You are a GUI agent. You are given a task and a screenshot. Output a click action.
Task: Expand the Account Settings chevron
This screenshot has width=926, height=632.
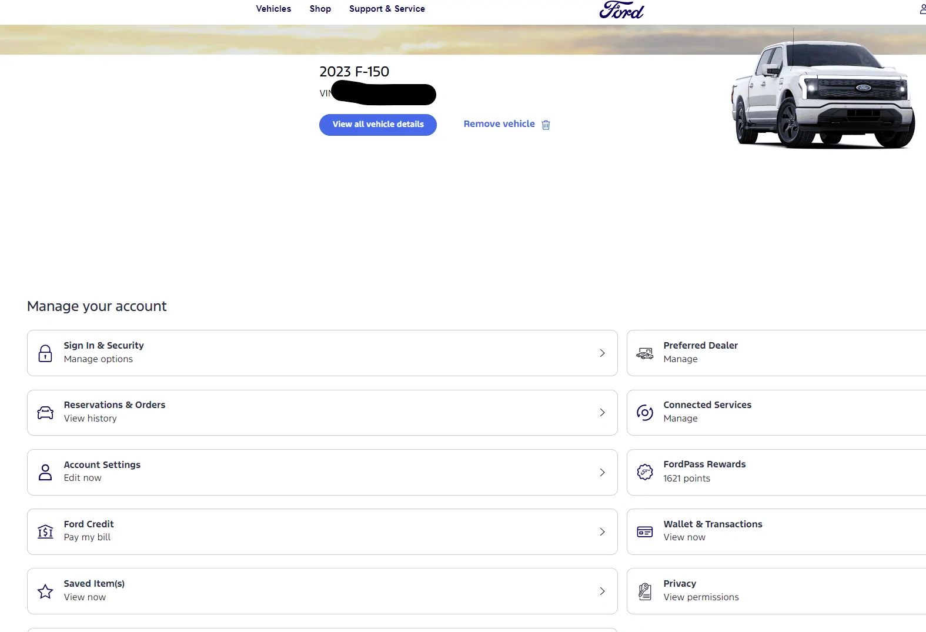pos(602,472)
